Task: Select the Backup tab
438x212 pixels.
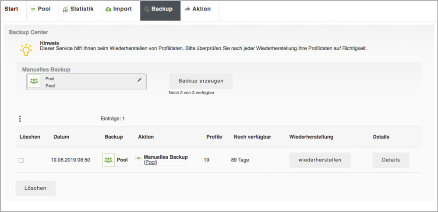Action: tap(160, 9)
